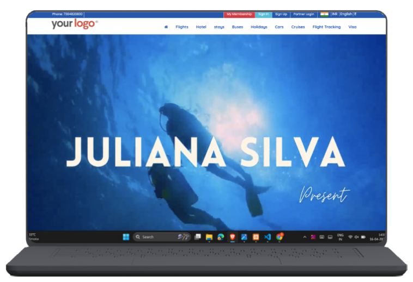413x282 pixels.
Task: Open Task View on the taskbar
Action: pos(198,237)
